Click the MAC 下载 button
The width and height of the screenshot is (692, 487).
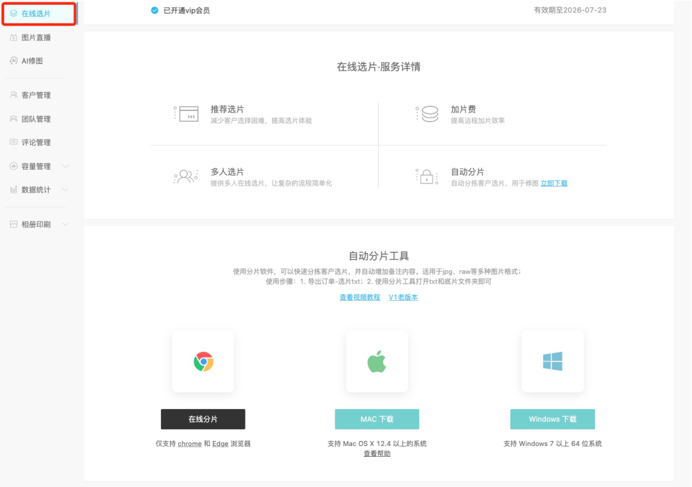click(377, 419)
